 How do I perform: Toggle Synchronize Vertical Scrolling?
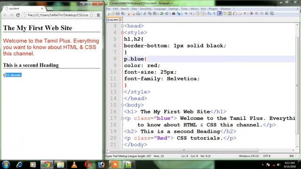click(198, 14)
